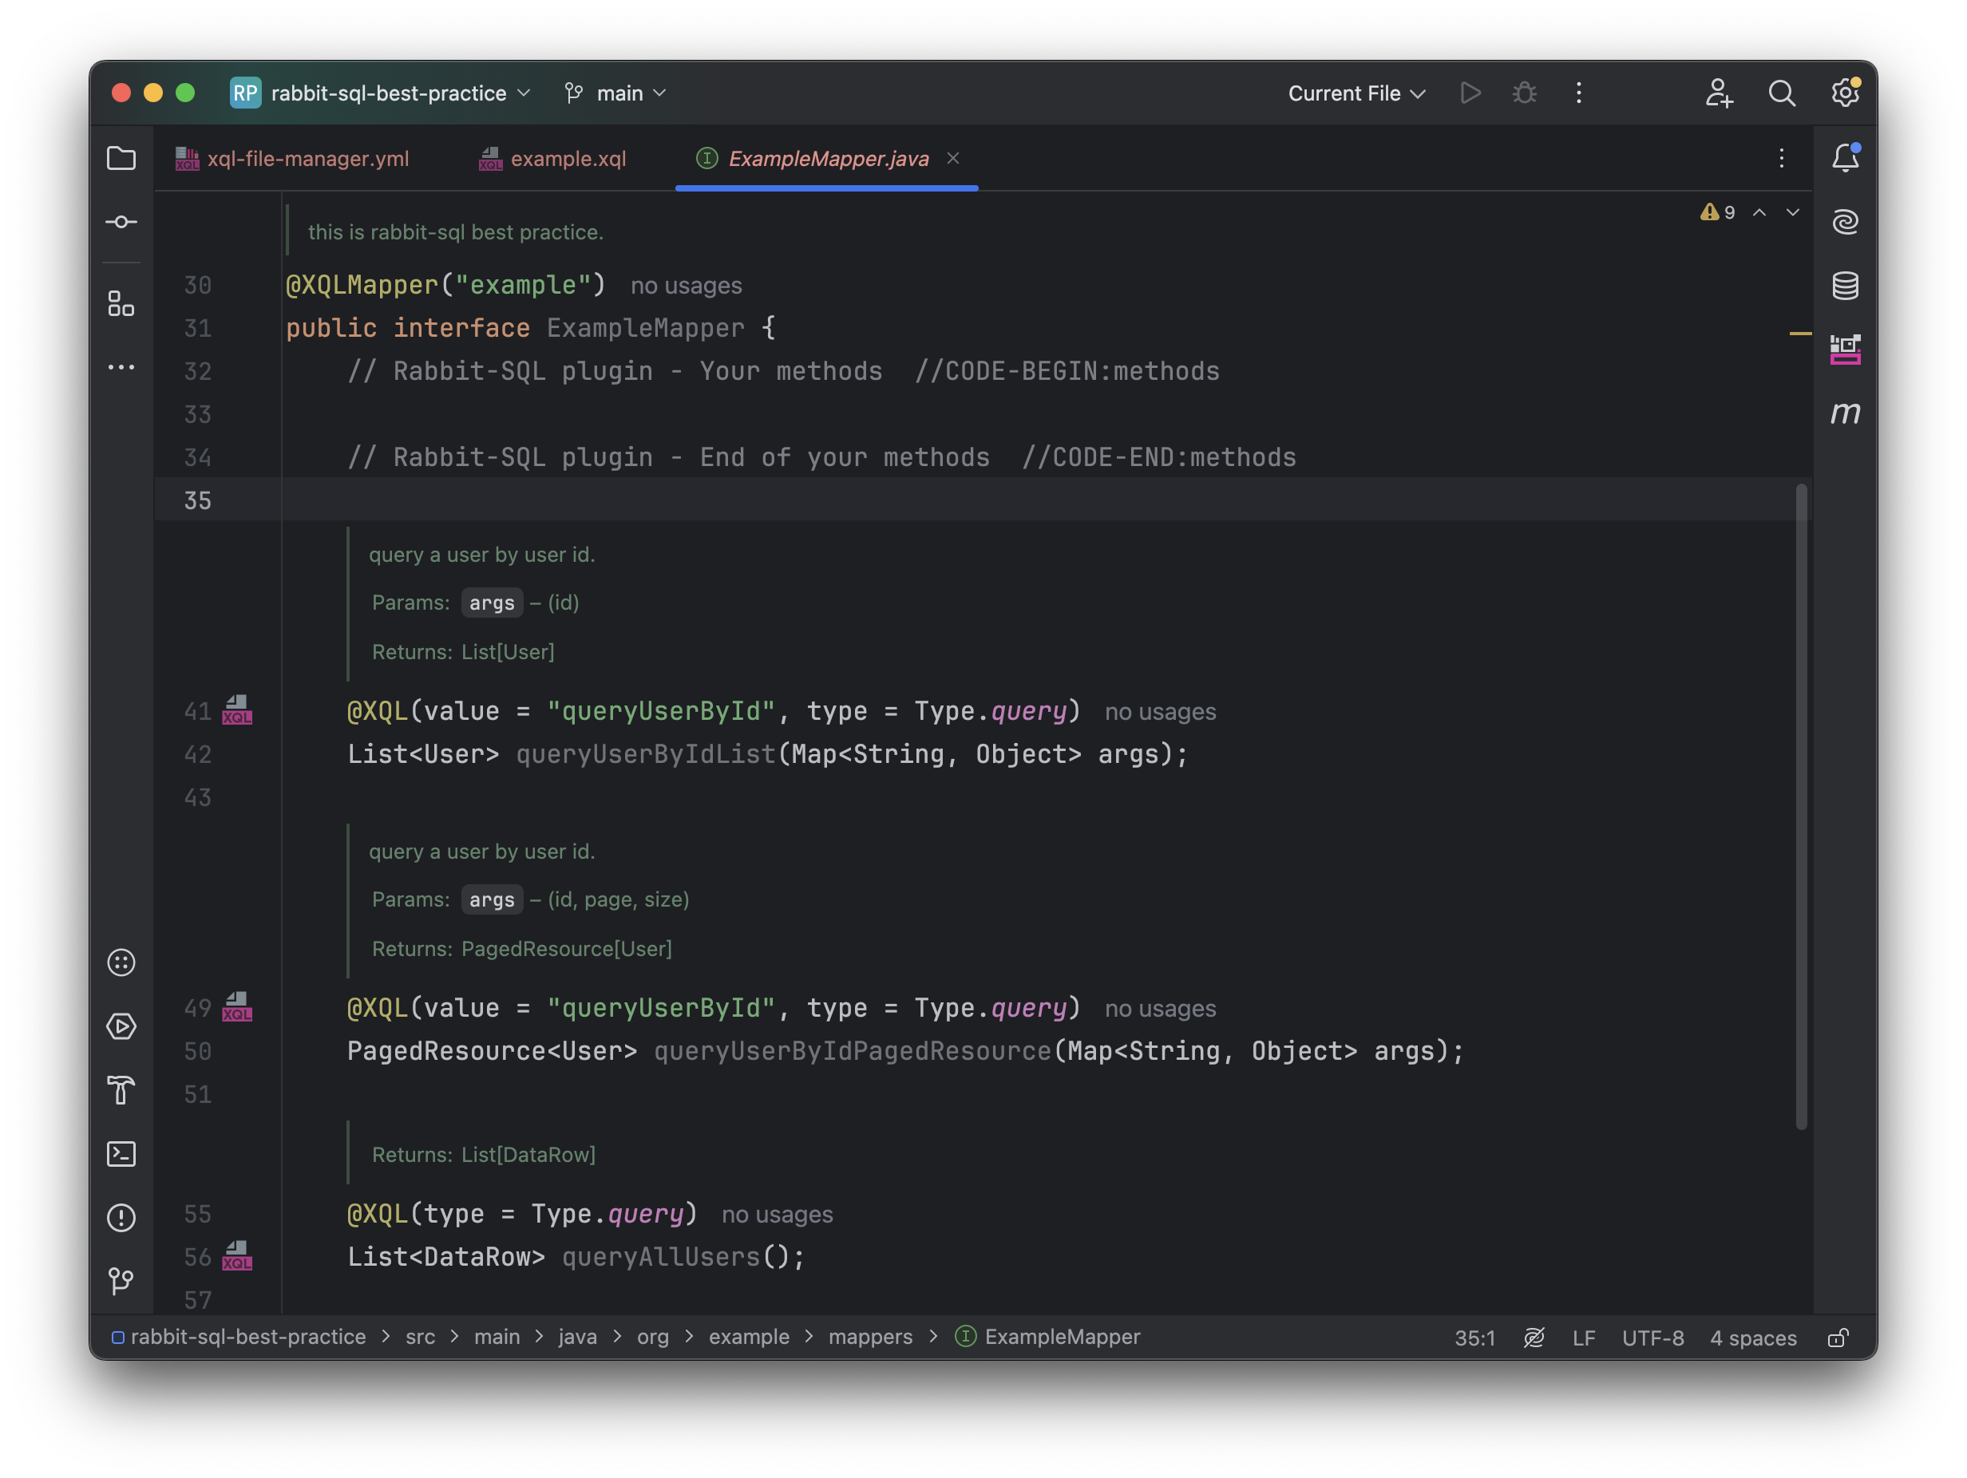Viewport: 1967px width, 1478px height.
Task: Open the main branch dropdown
Action: pyautogui.click(x=615, y=93)
